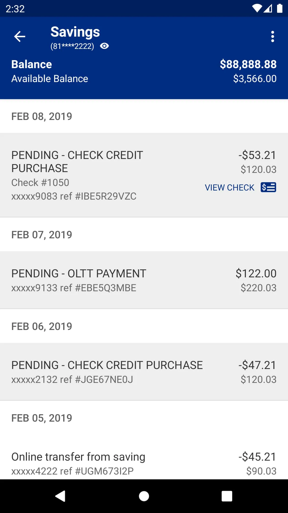Tap the Available Balance $3,566.00 amount

pyautogui.click(x=255, y=79)
